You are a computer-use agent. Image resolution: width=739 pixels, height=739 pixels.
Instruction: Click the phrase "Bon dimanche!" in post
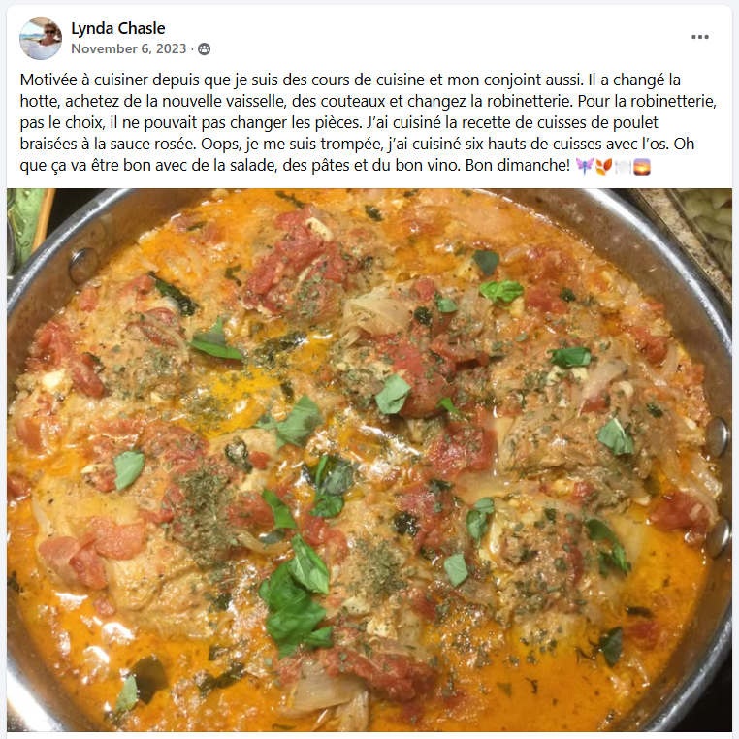[x=518, y=165]
